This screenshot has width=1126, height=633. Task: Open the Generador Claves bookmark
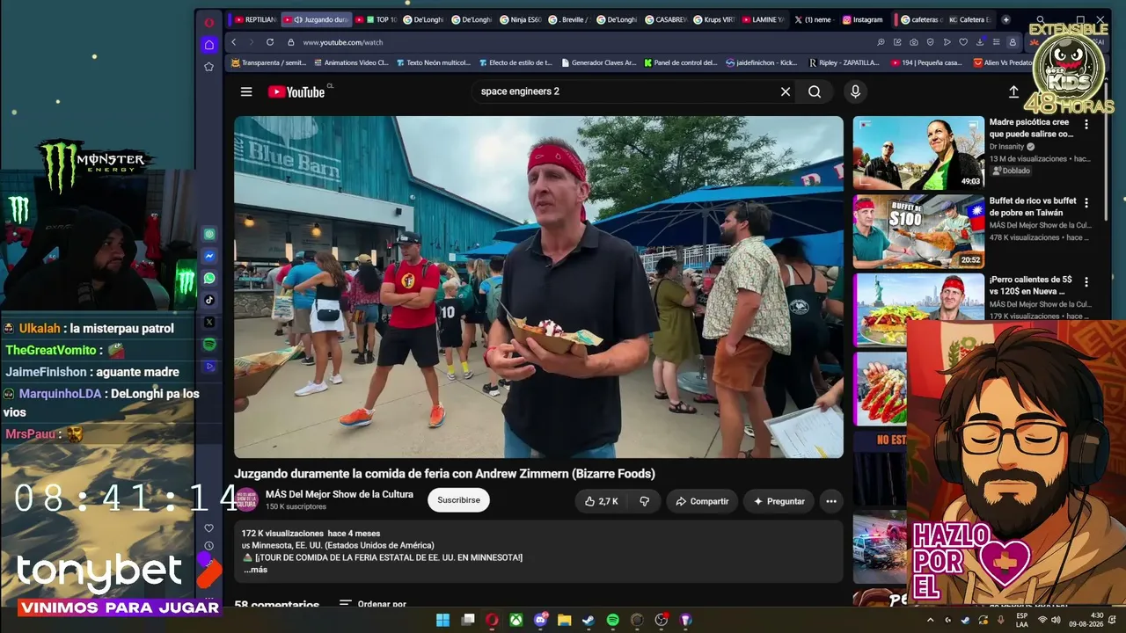(x=598, y=62)
